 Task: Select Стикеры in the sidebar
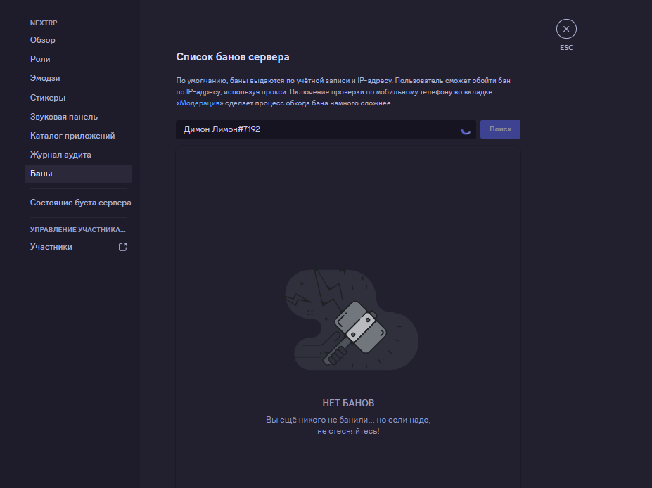(x=48, y=98)
